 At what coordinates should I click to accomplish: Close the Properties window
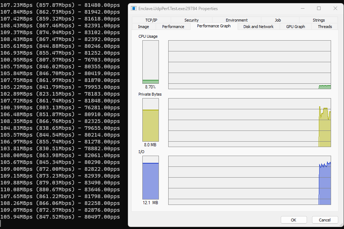point(335,8)
